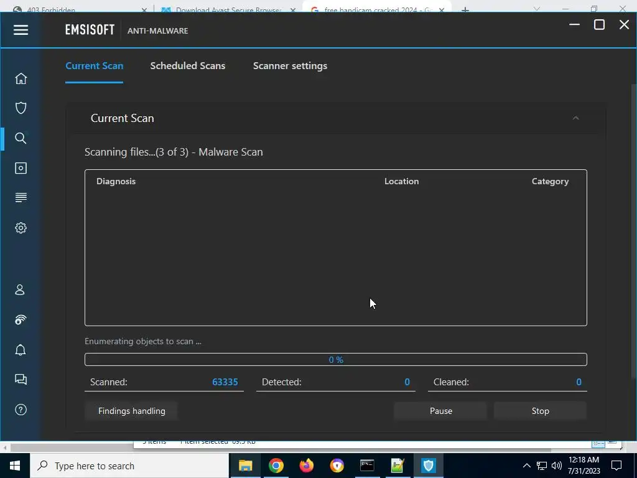Click the Cleaned count value
The image size is (637, 478).
point(579,382)
